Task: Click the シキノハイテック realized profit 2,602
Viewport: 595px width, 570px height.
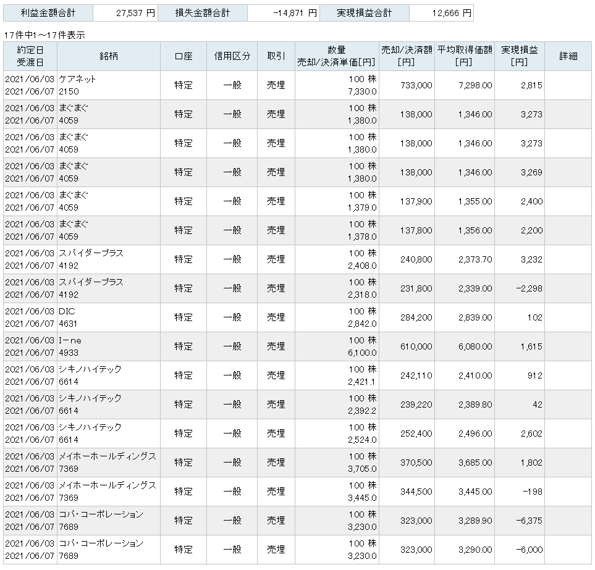Action: click(x=531, y=434)
